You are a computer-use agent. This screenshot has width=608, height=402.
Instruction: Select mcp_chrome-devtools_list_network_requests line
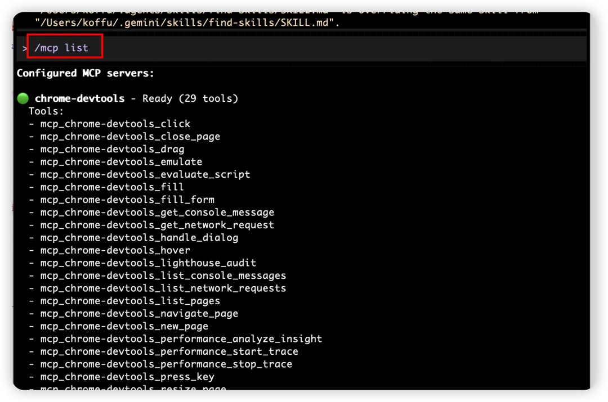coord(163,288)
